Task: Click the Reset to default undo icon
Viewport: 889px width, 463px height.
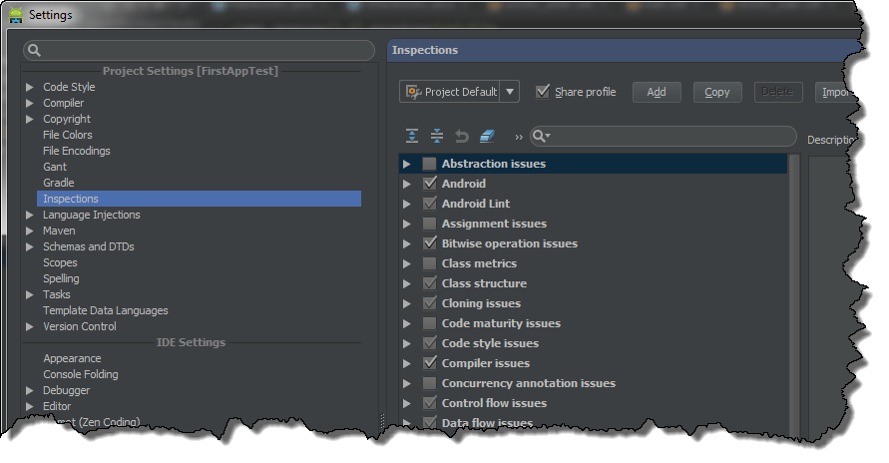Action: click(462, 136)
